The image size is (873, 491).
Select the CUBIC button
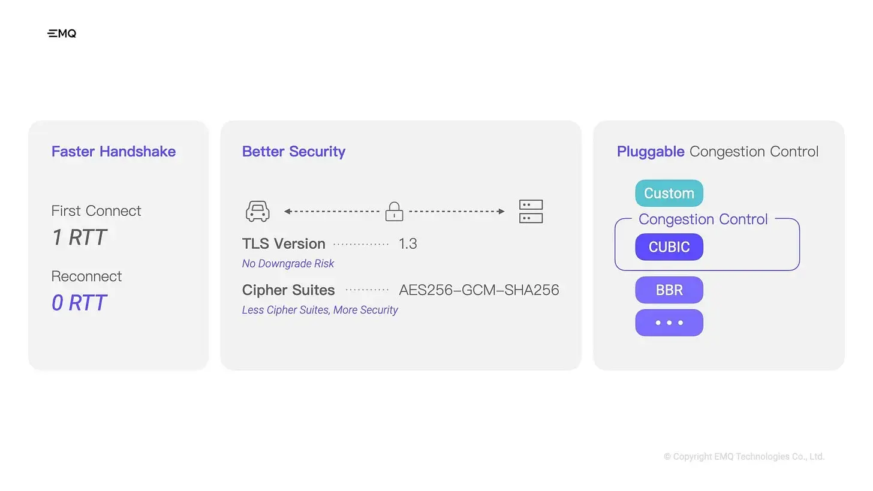[669, 247]
